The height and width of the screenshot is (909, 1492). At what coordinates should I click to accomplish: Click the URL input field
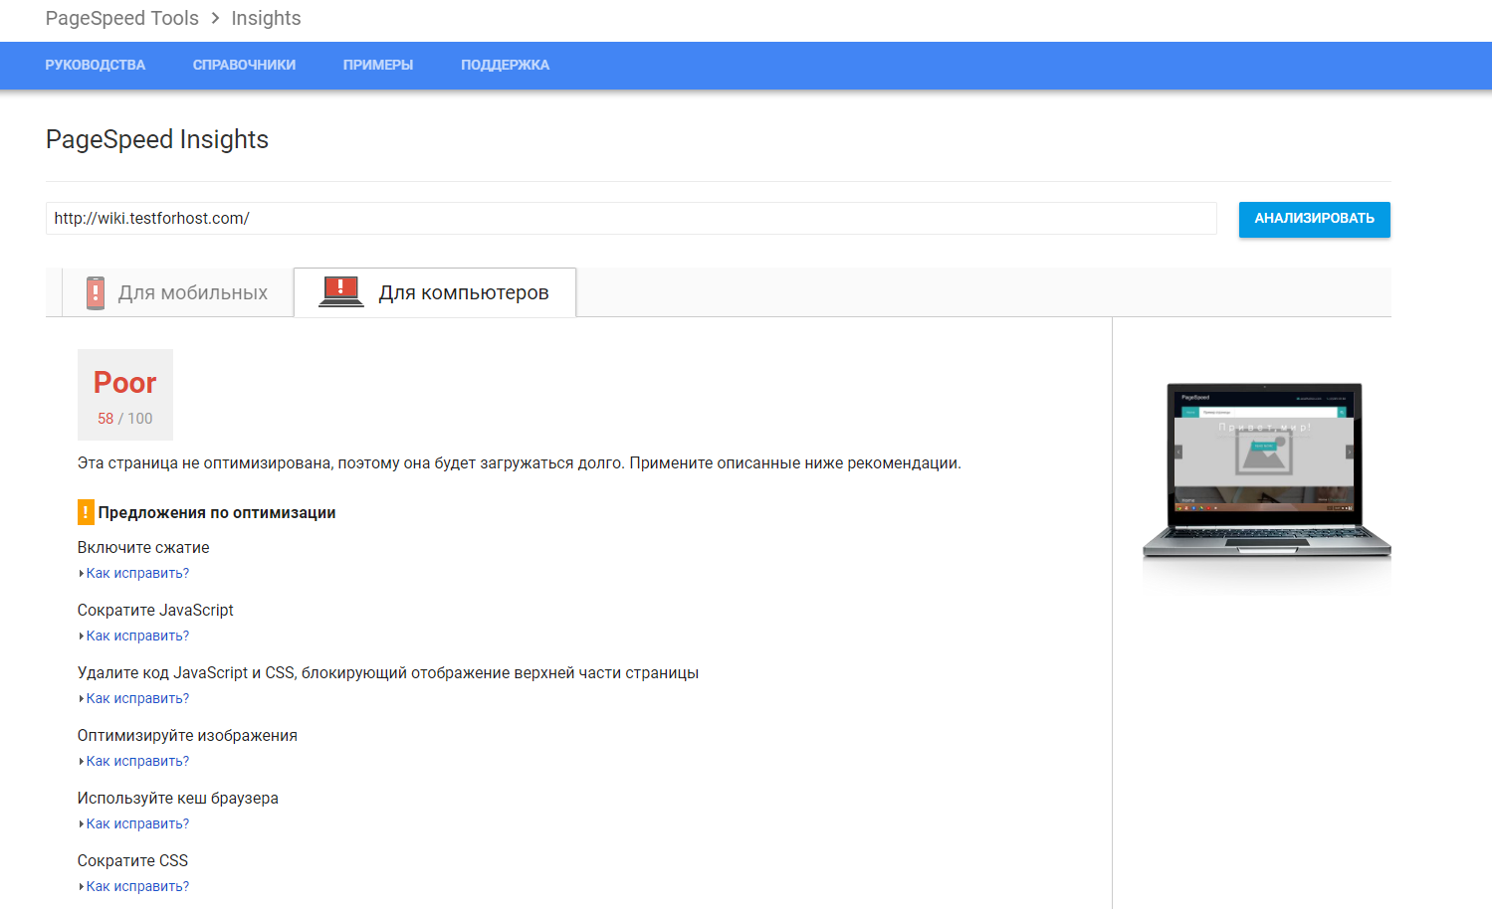pyautogui.click(x=631, y=219)
